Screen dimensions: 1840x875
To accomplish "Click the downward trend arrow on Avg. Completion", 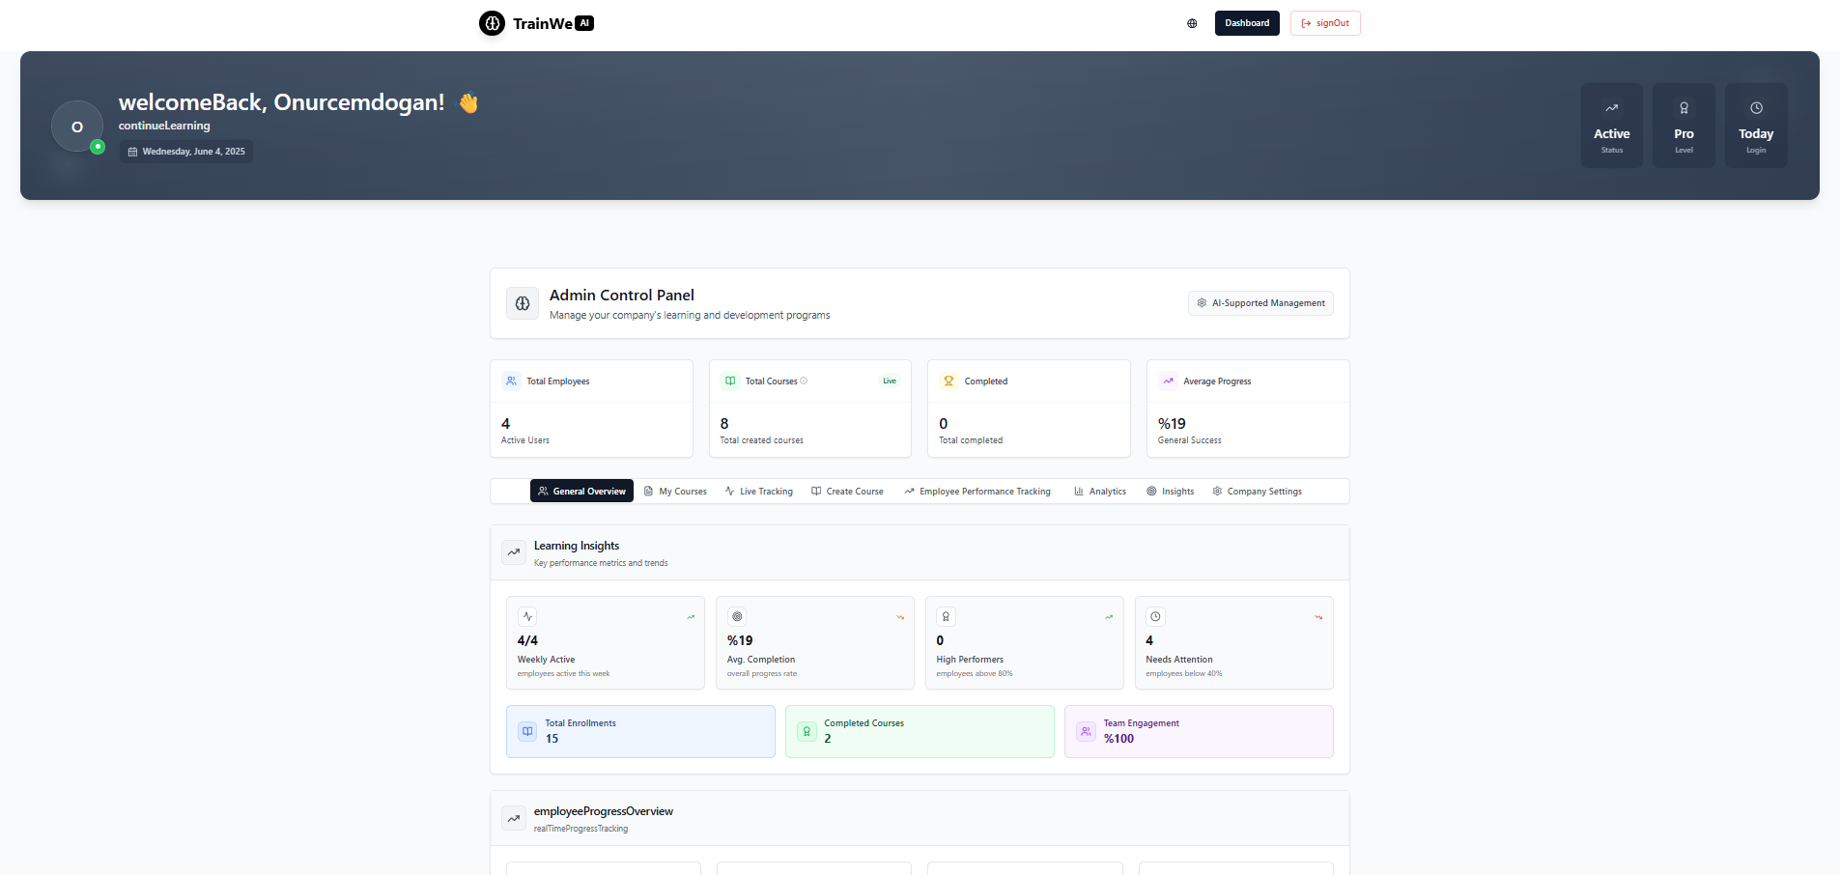I will click(x=900, y=617).
